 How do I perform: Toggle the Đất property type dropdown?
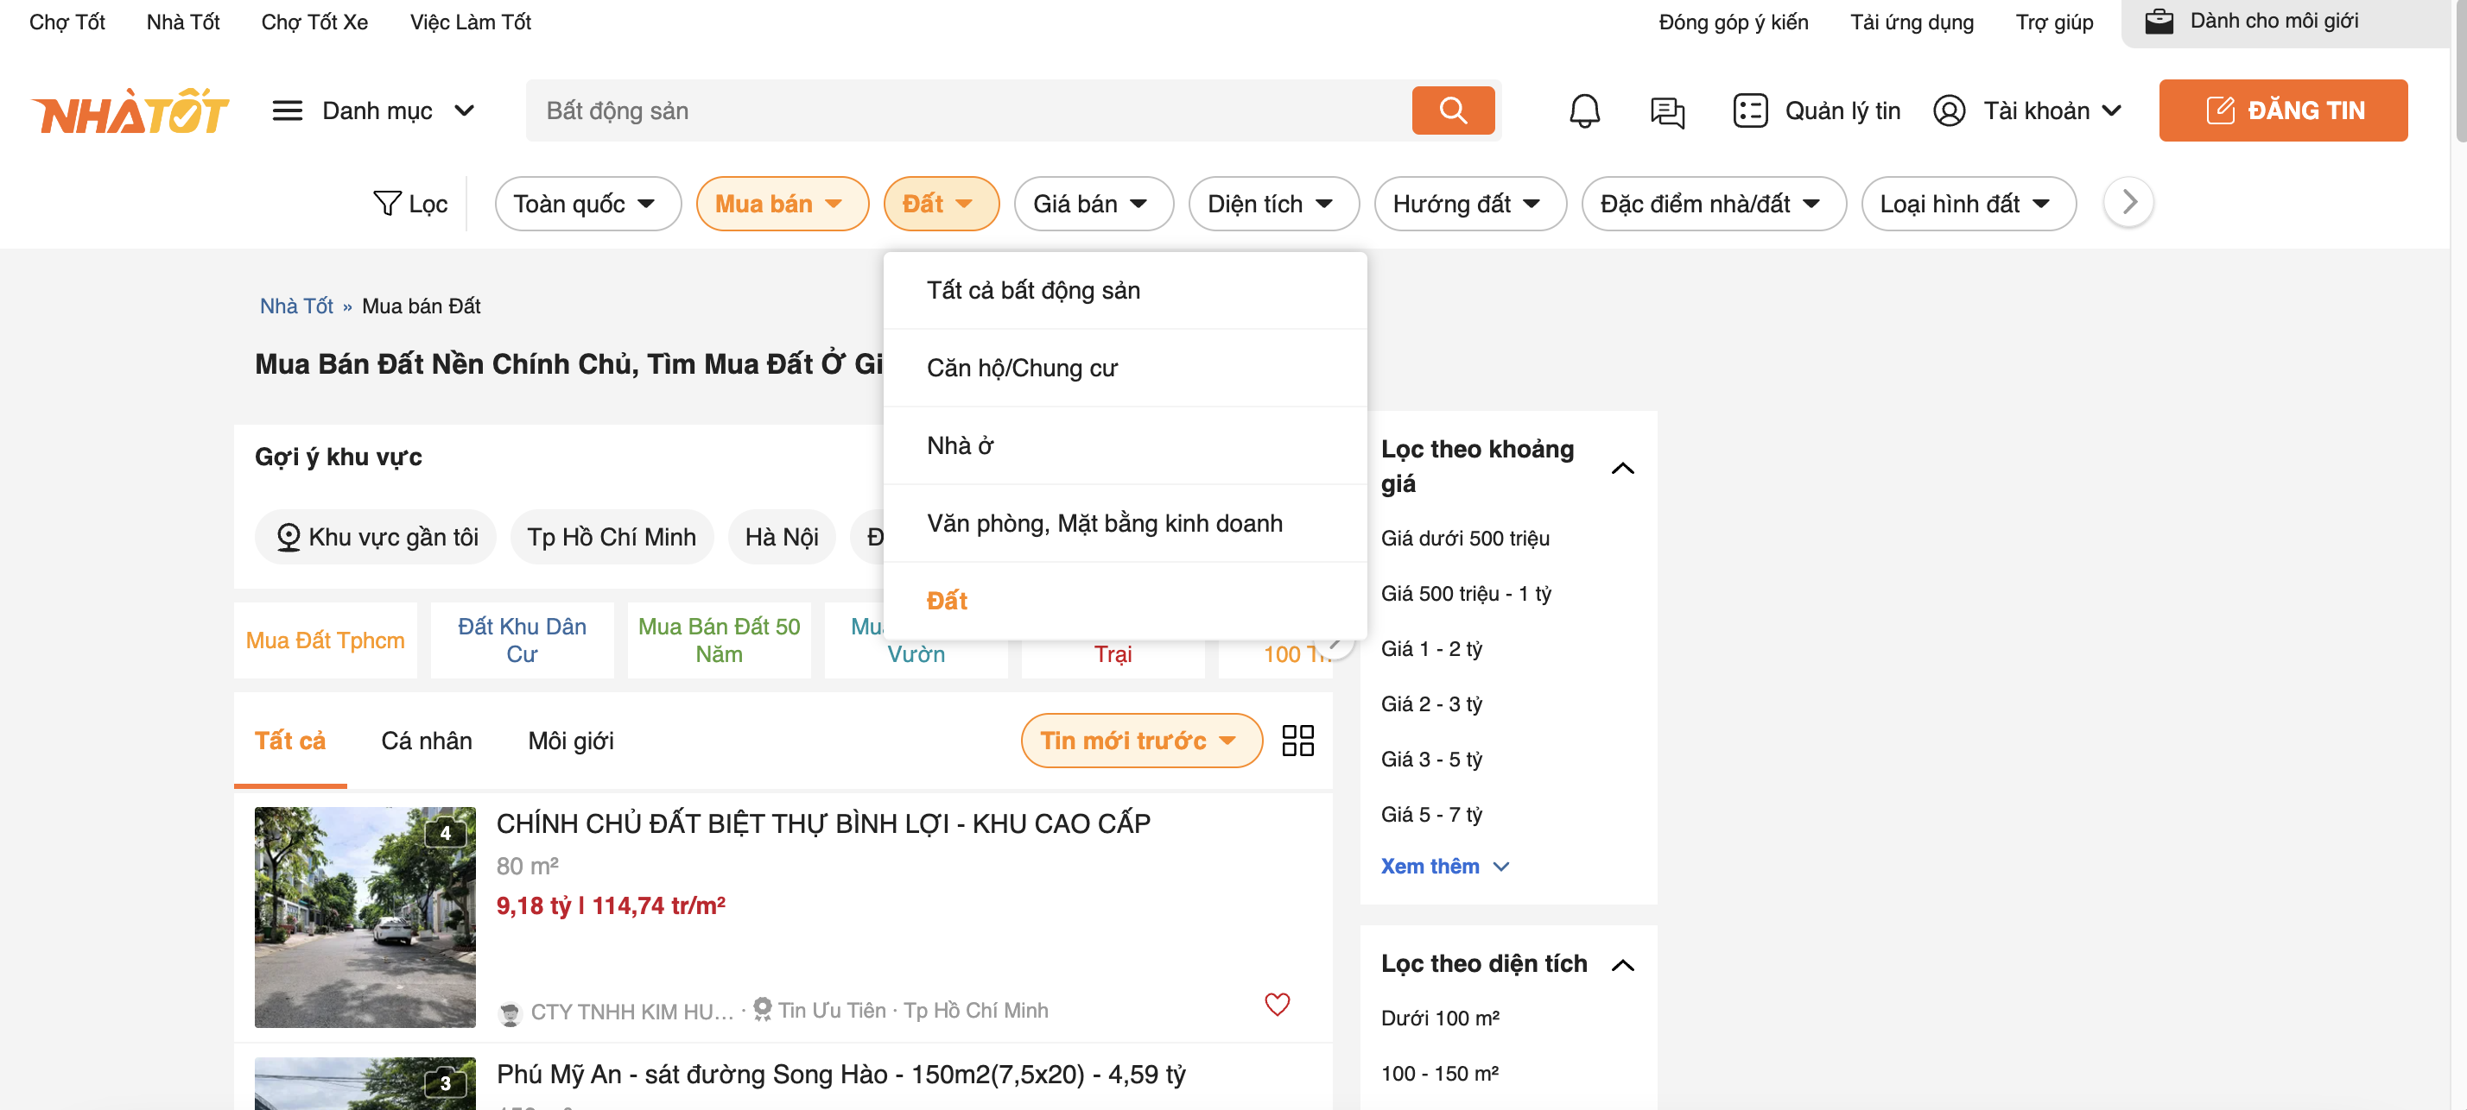[x=941, y=204]
